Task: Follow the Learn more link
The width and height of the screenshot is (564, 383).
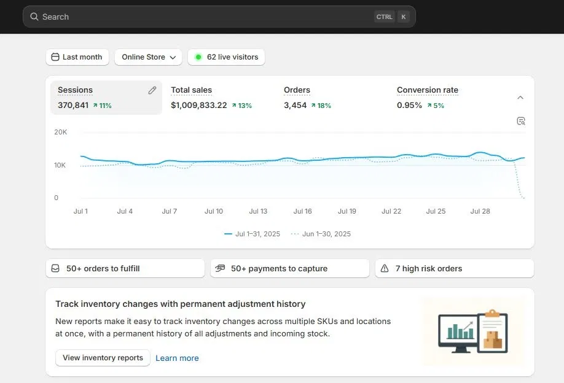Action: click(177, 358)
